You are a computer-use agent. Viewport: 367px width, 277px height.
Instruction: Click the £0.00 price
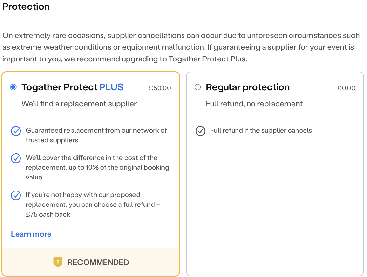[346, 88]
